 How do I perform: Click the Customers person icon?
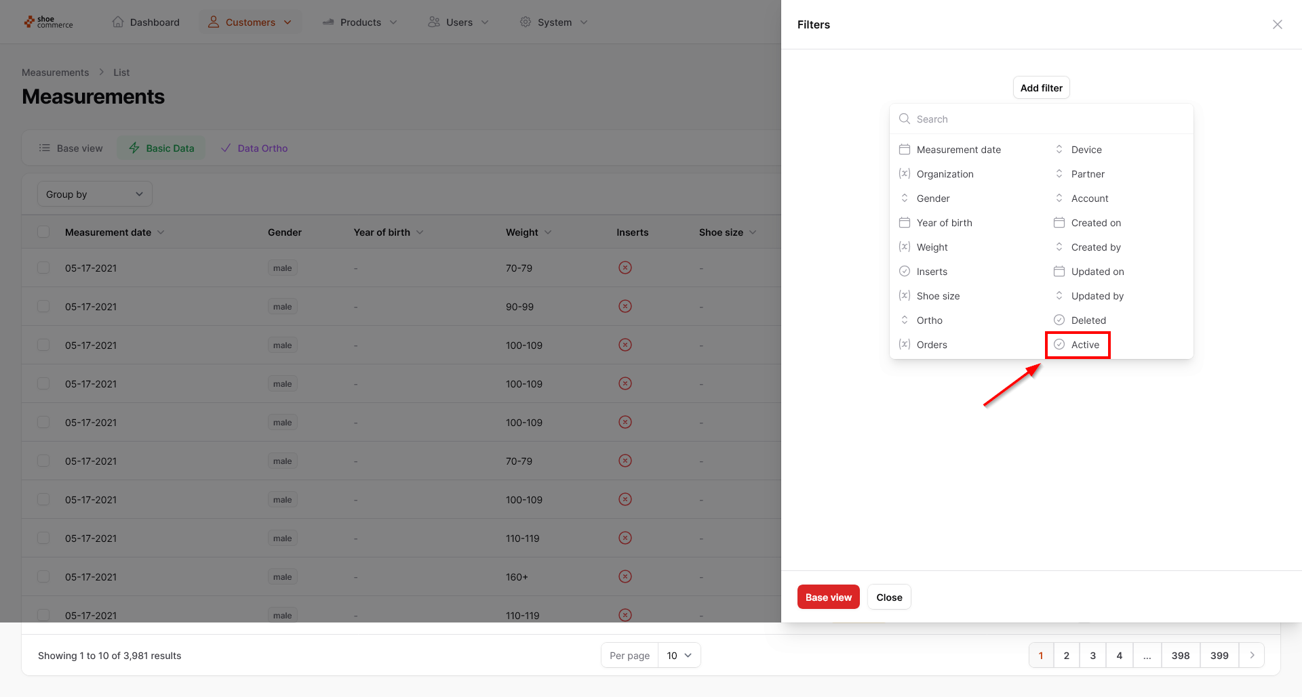click(214, 22)
